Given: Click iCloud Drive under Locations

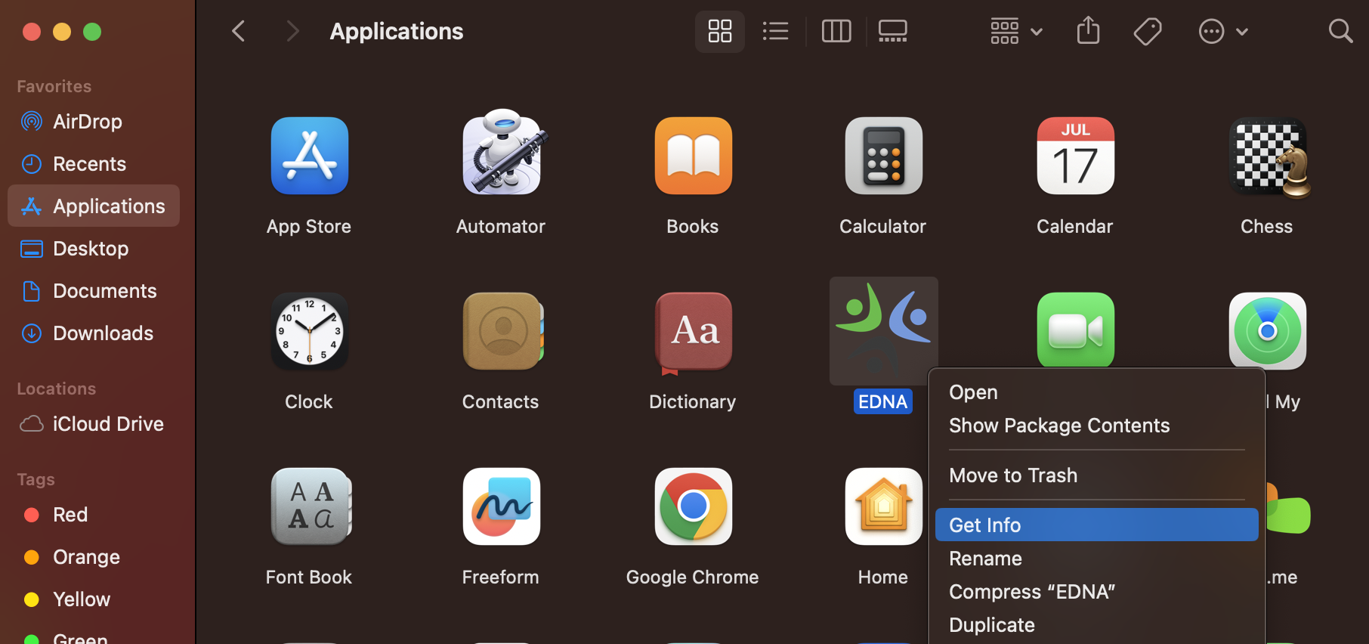Looking at the screenshot, I should 107,424.
